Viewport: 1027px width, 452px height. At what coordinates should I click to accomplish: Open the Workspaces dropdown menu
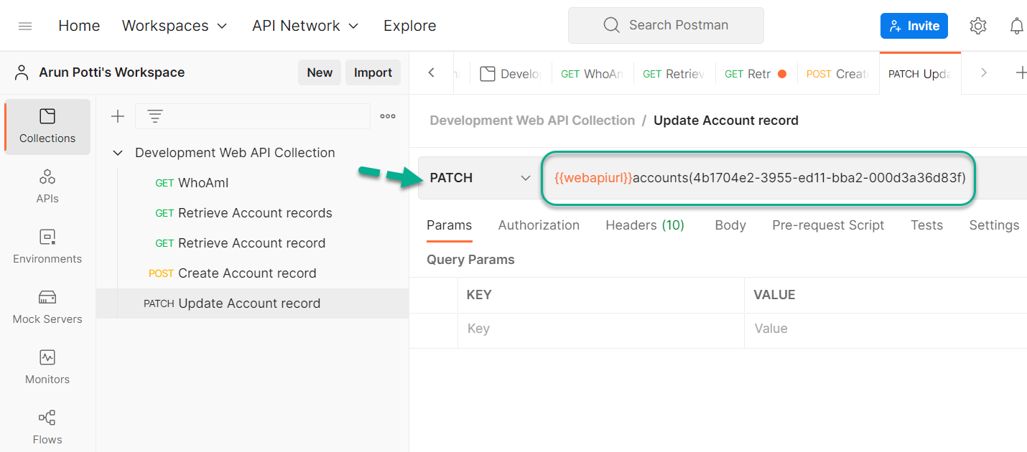tap(174, 25)
